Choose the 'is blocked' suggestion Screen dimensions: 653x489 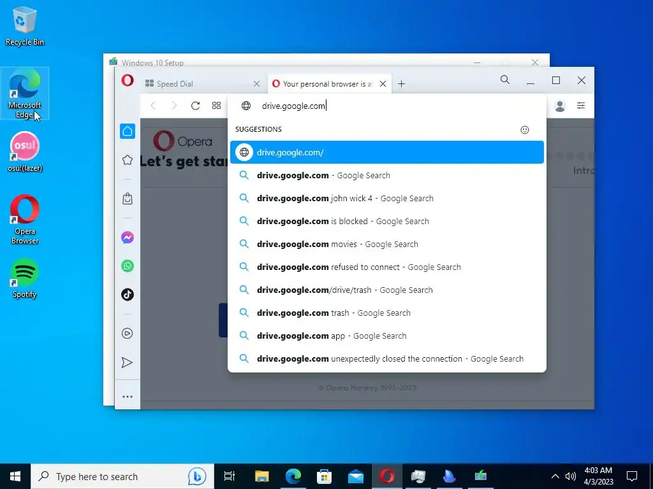click(387, 221)
